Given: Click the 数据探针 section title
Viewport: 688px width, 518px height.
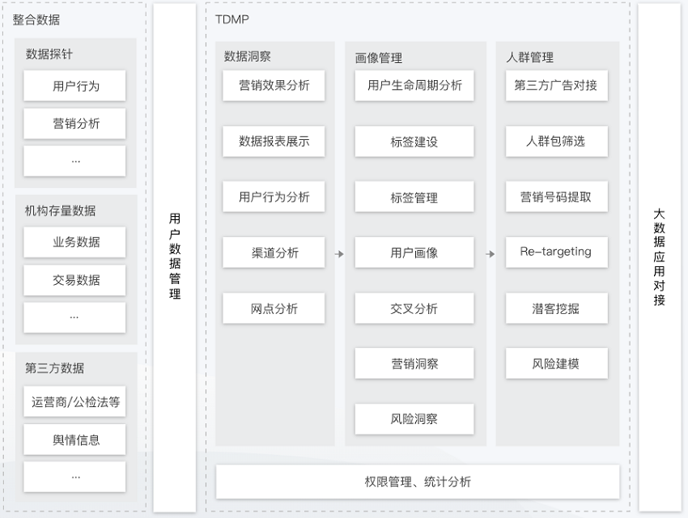Looking at the screenshot, I should click(x=49, y=54).
